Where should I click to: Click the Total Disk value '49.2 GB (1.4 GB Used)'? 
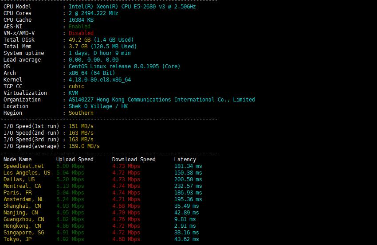click(x=101, y=40)
